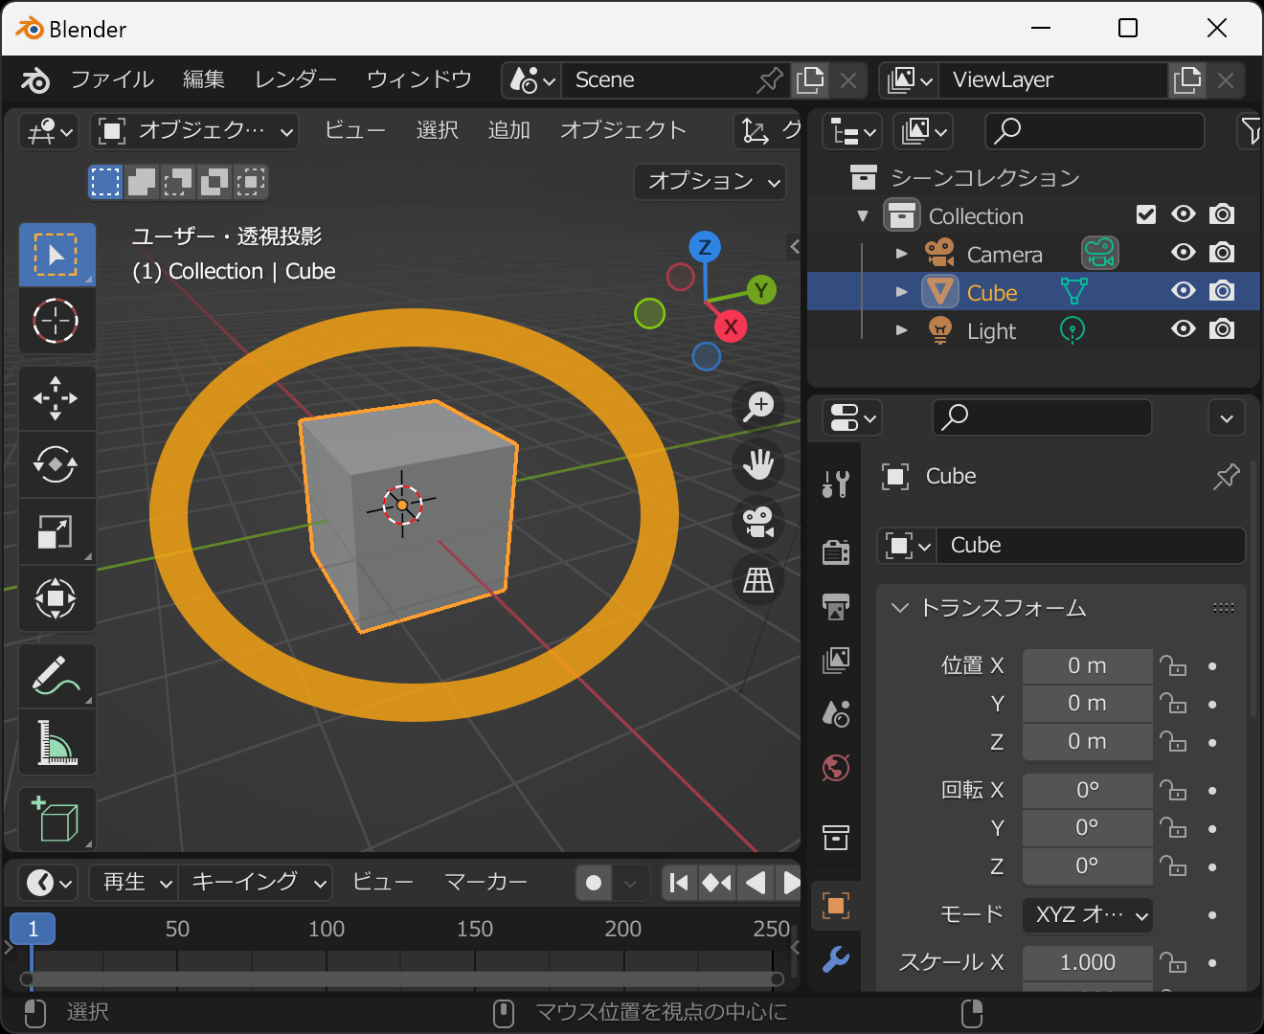The image size is (1264, 1034).
Task: Open the viewport 選択 menu
Action: (x=438, y=130)
